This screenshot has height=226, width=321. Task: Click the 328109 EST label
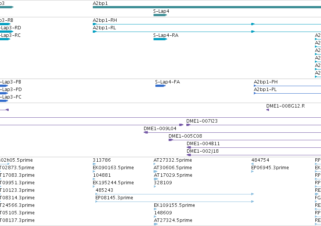click(163, 183)
